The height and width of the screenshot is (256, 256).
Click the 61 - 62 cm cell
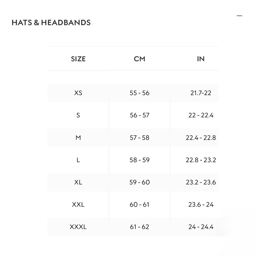tap(140, 227)
